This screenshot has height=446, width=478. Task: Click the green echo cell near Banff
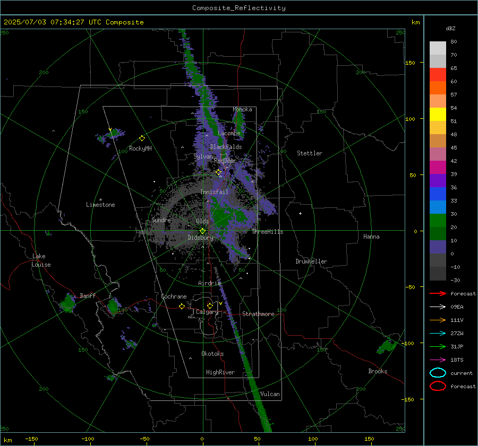pyautogui.click(x=67, y=303)
